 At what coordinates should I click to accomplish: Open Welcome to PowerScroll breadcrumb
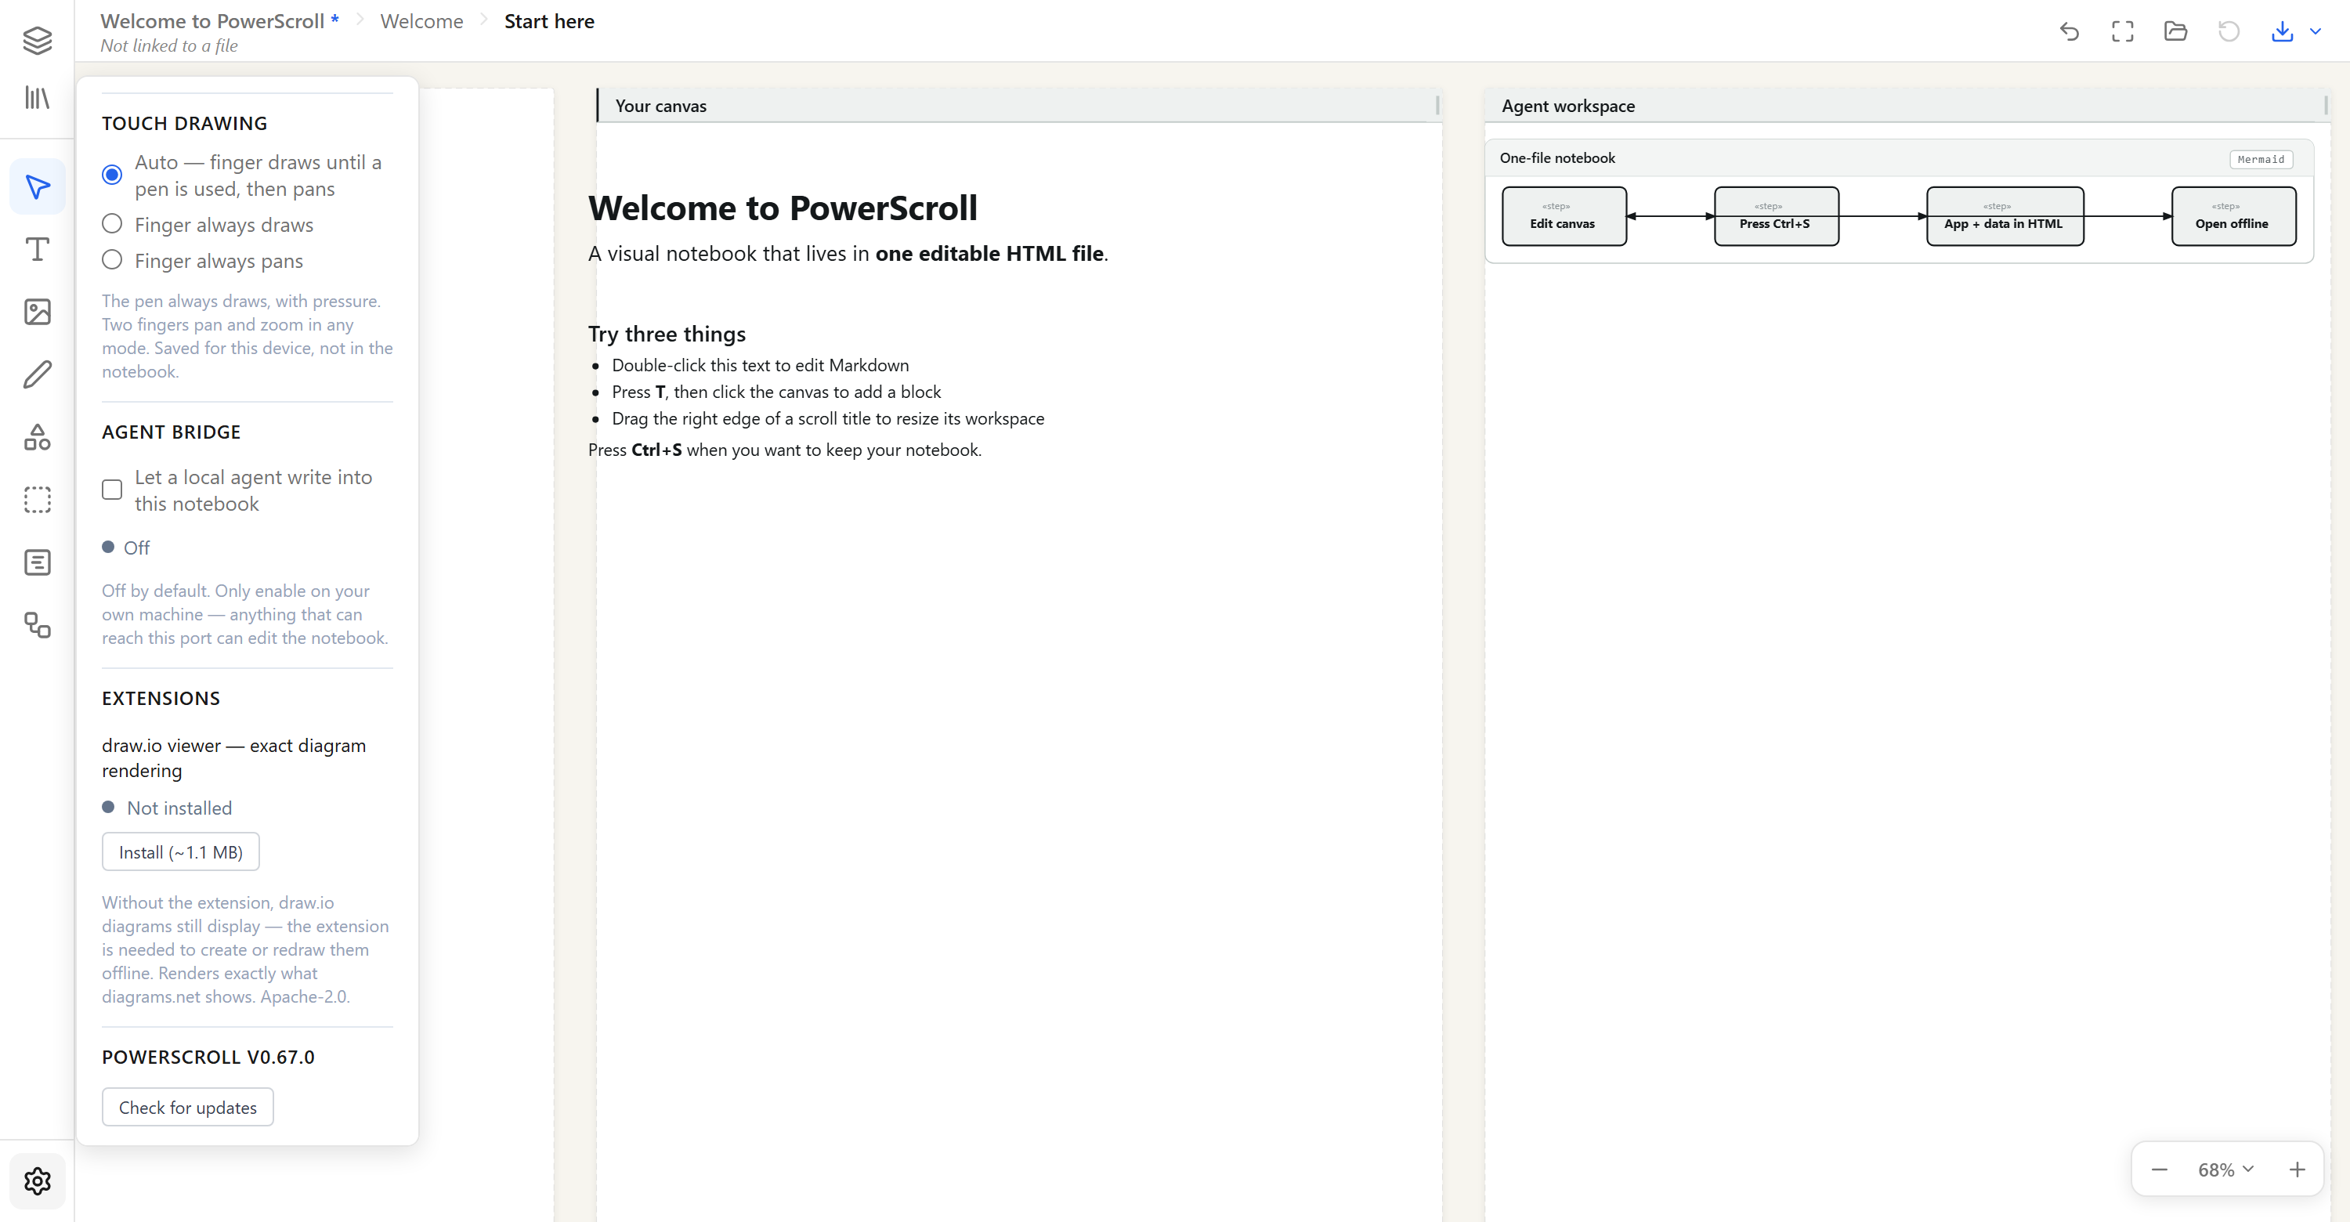coord(212,21)
